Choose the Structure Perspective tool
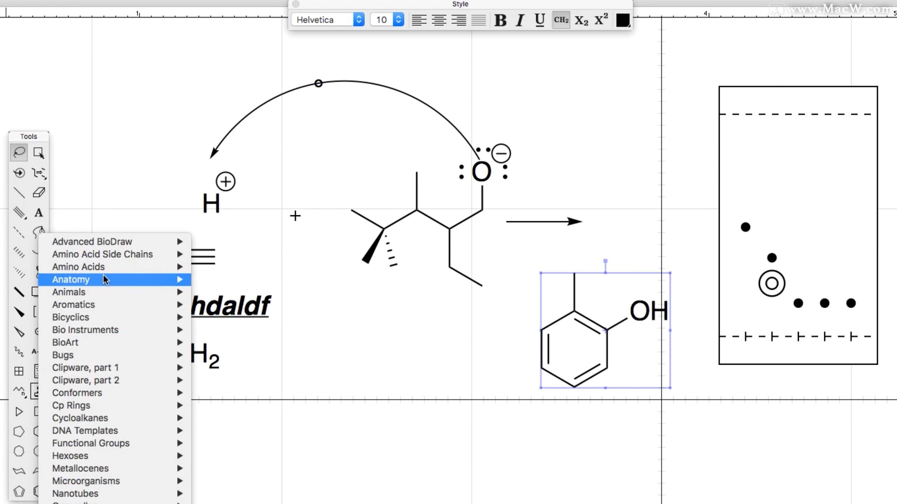 click(x=19, y=173)
